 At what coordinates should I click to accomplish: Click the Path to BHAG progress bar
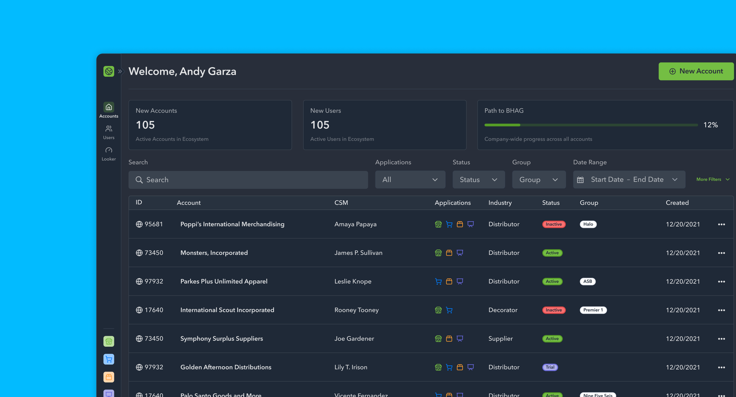click(591, 125)
